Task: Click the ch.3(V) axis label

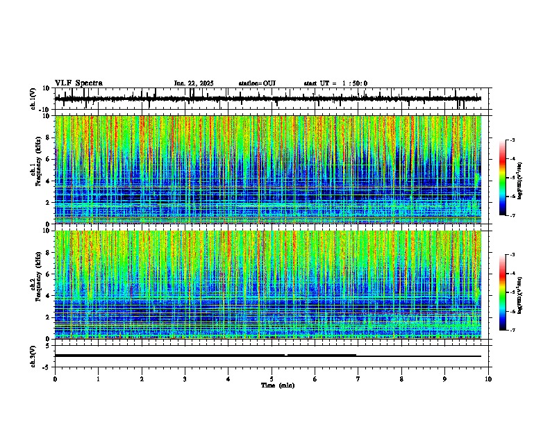Action: tap(33, 357)
